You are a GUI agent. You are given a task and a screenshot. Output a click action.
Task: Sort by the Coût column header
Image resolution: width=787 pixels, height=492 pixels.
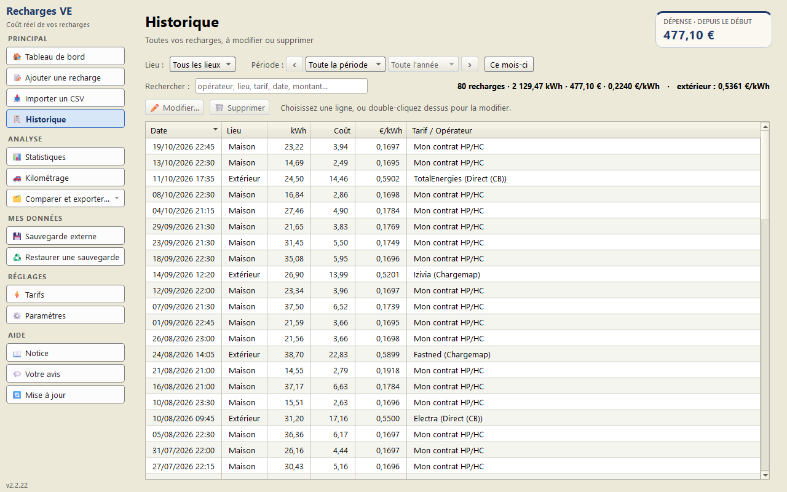333,130
